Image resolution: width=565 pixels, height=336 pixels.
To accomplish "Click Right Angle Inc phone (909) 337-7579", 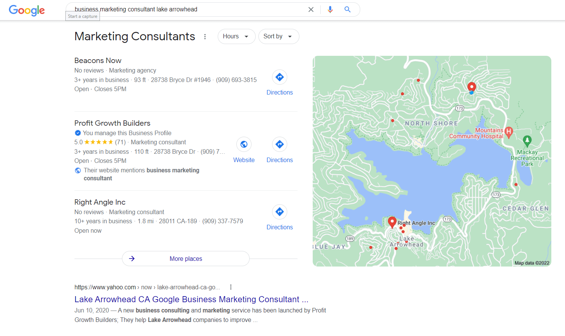I will [223, 221].
